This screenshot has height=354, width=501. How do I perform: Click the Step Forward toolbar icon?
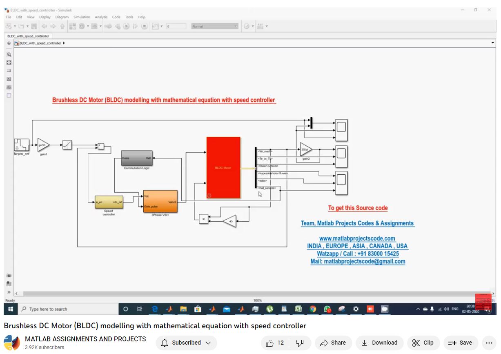(x=135, y=27)
